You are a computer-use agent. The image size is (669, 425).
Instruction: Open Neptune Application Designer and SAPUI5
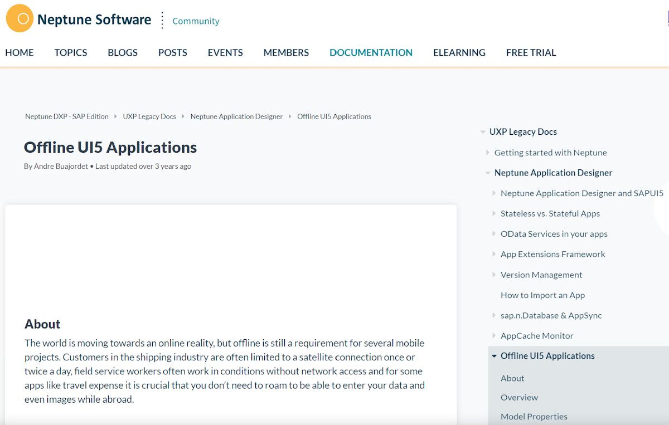pos(582,193)
